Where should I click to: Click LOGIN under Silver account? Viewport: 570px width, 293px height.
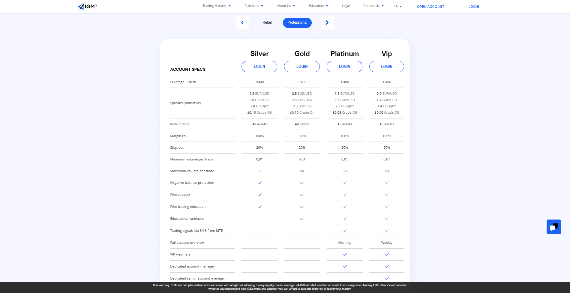pyautogui.click(x=259, y=67)
